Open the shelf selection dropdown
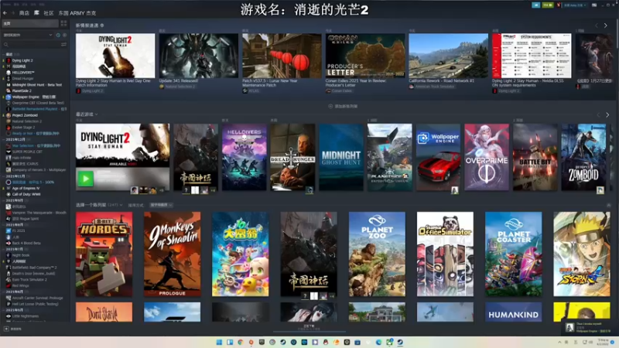Image resolution: width=619 pixels, height=348 pixels. tap(99, 205)
